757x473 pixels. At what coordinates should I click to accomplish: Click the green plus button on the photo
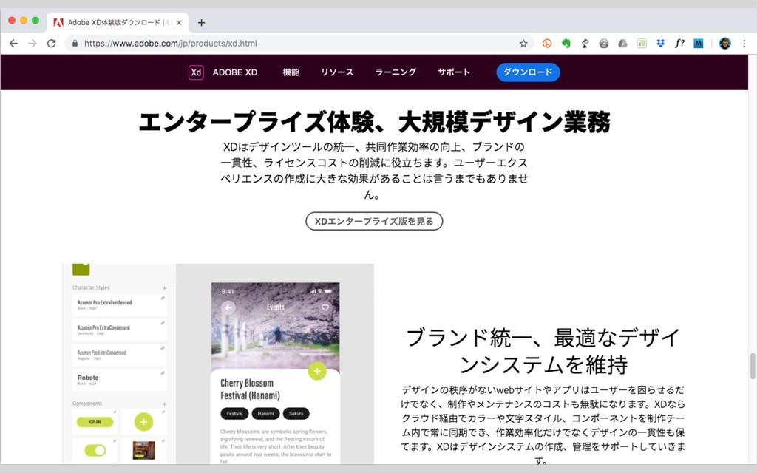point(317,371)
